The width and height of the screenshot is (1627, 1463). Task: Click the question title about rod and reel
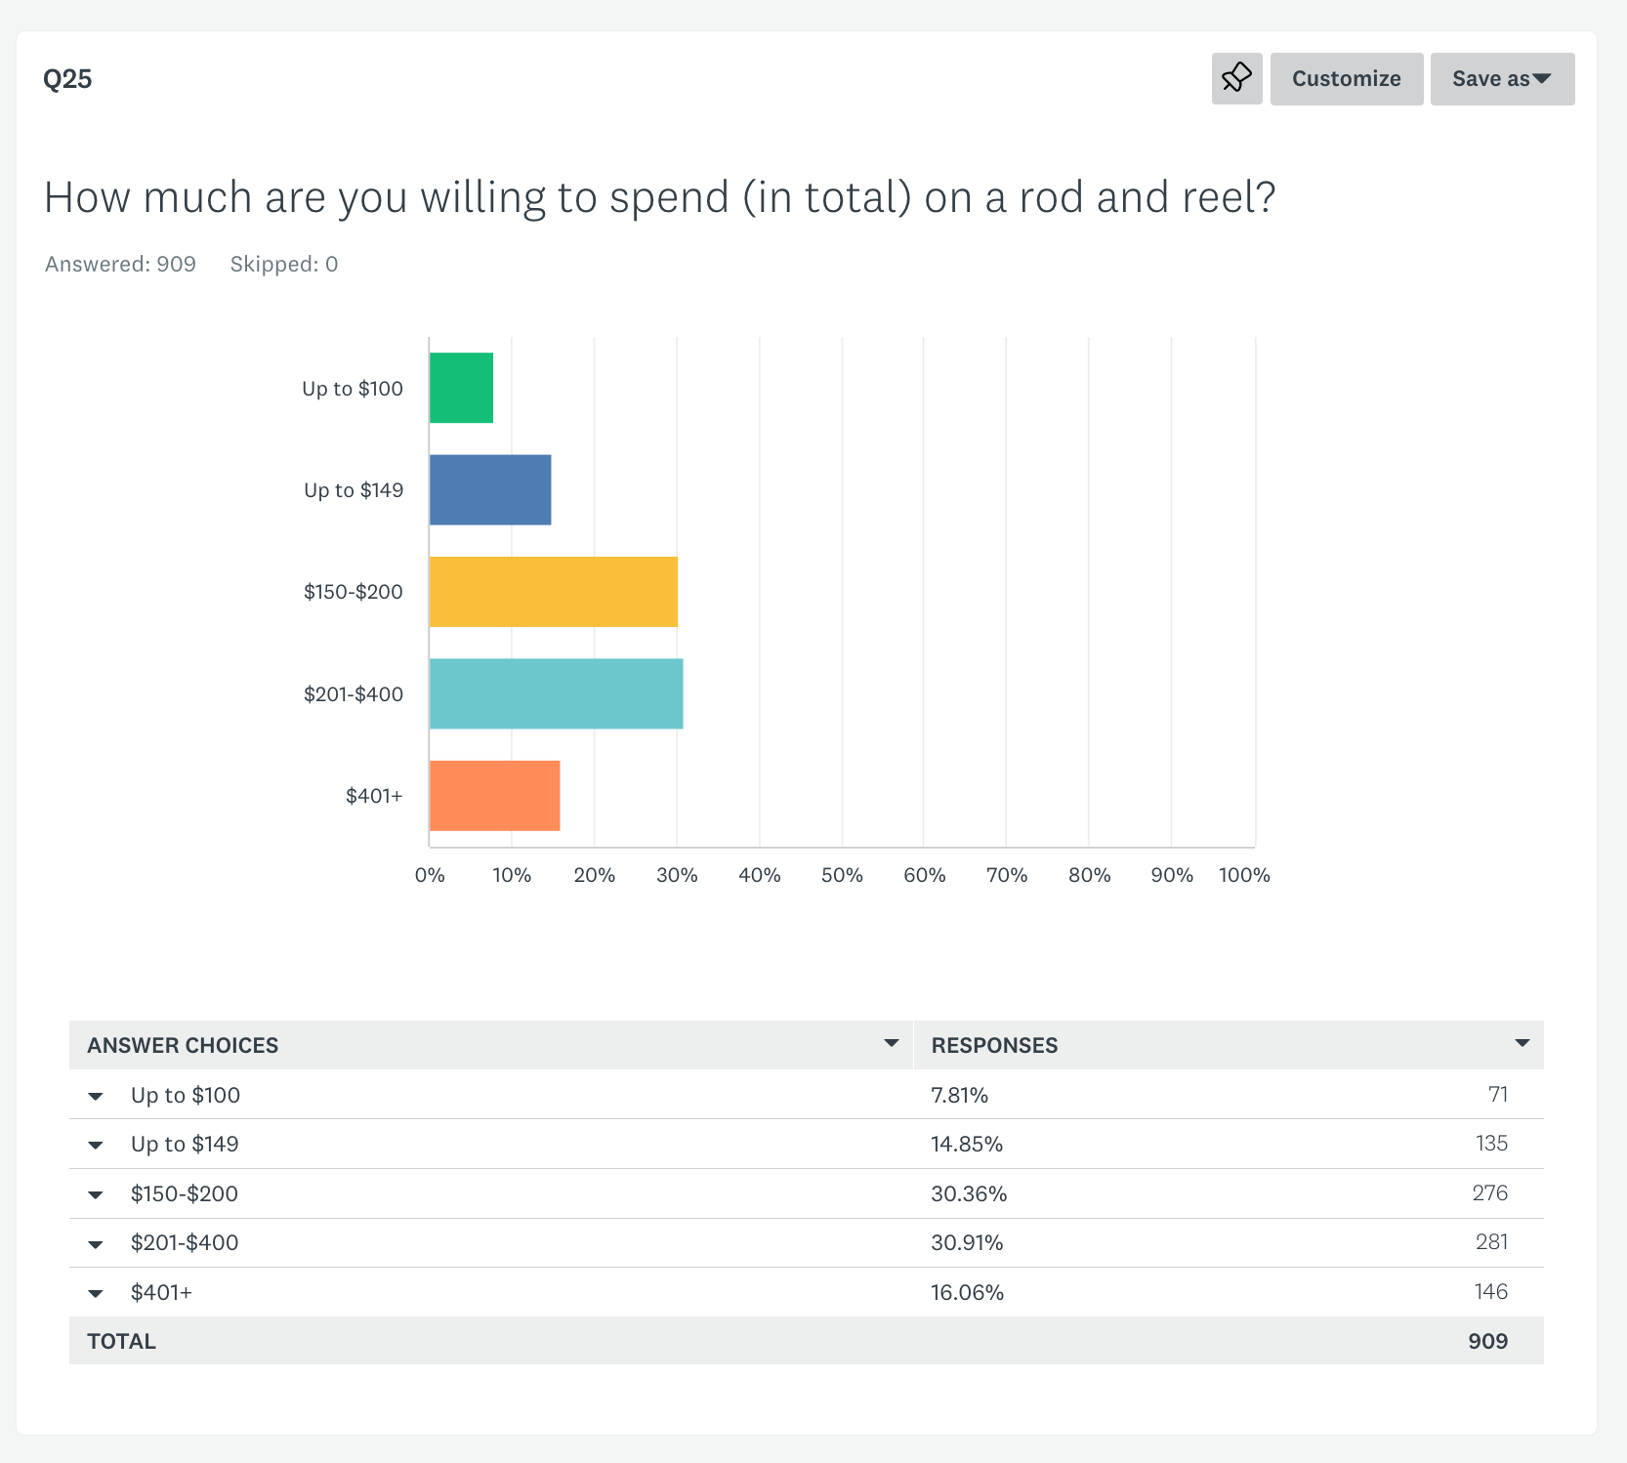(660, 197)
